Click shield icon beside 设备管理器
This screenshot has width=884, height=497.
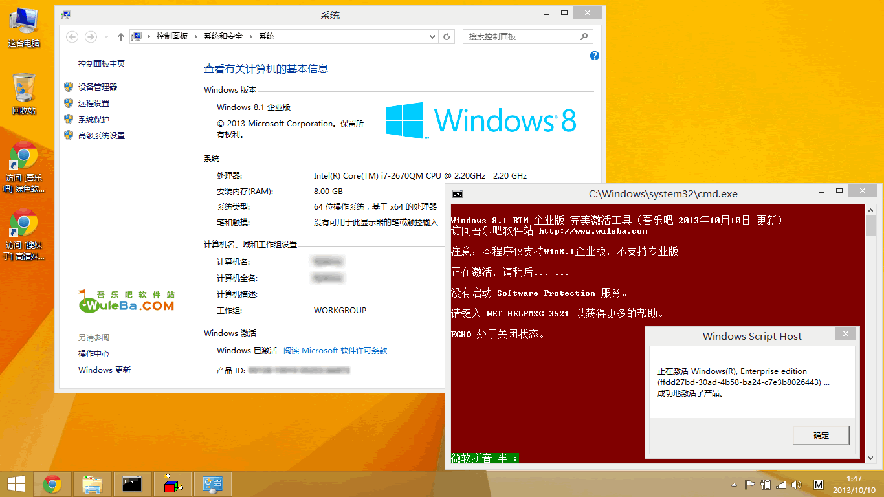click(69, 87)
